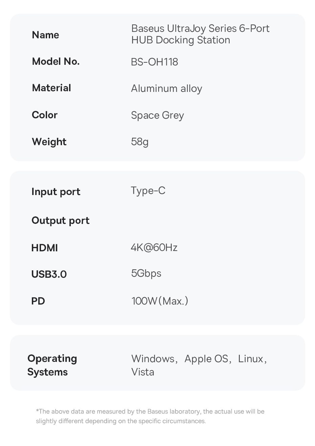Select the 'Input port' label

click(56, 192)
